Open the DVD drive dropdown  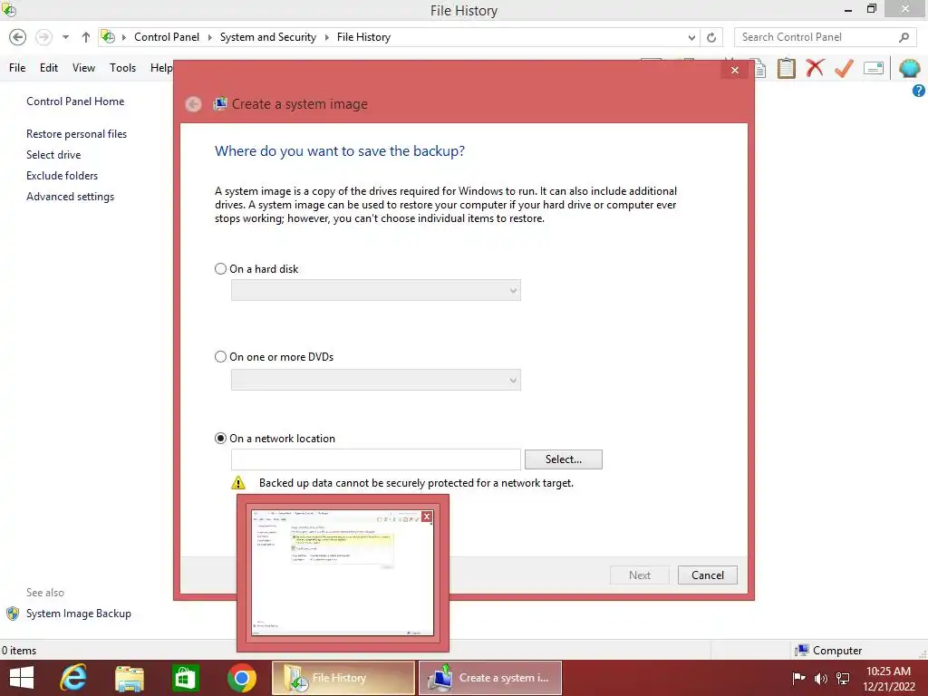[x=376, y=380]
